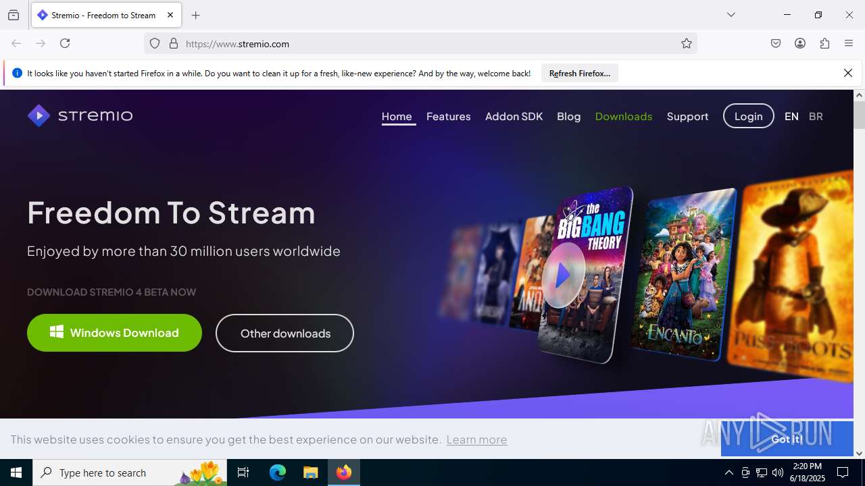This screenshot has width=865, height=486.
Task: Click Windows taskbar search box
Action: click(130, 473)
